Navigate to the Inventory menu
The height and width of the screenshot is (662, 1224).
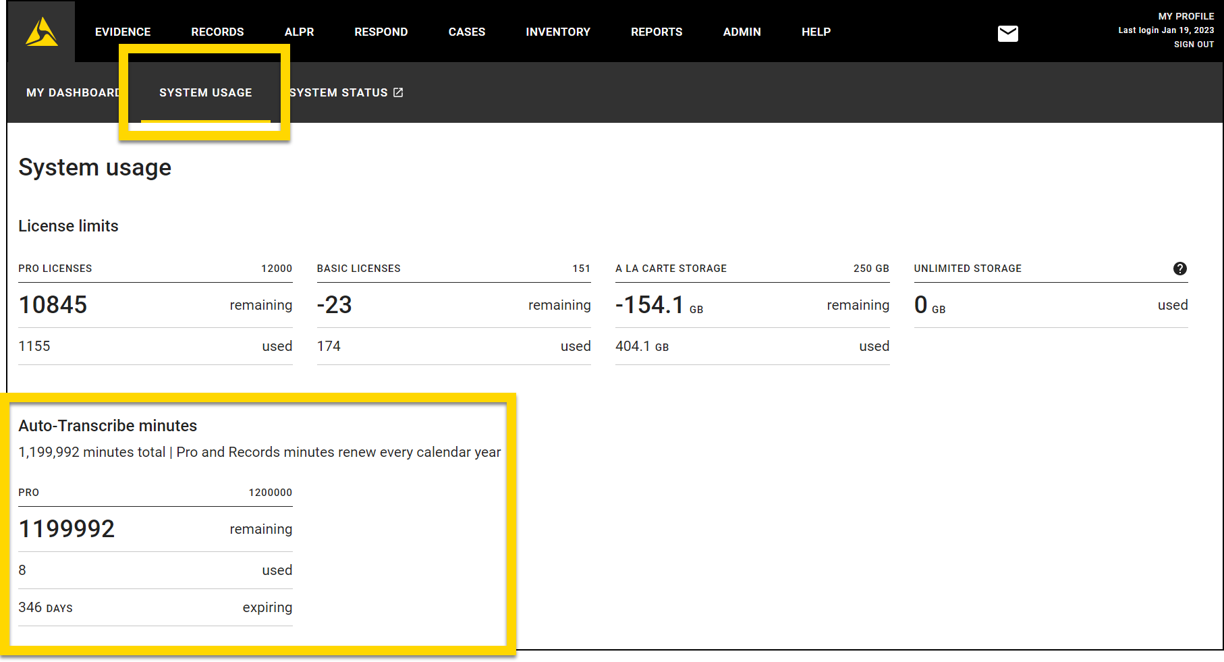557,32
